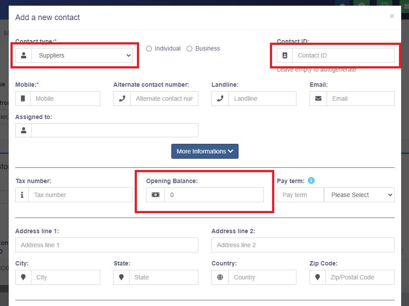This screenshot has height=306, width=409.
Task: Click the mobile phone icon
Action: (x=23, y=99)
